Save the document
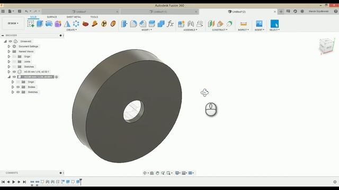 [20, 11]
